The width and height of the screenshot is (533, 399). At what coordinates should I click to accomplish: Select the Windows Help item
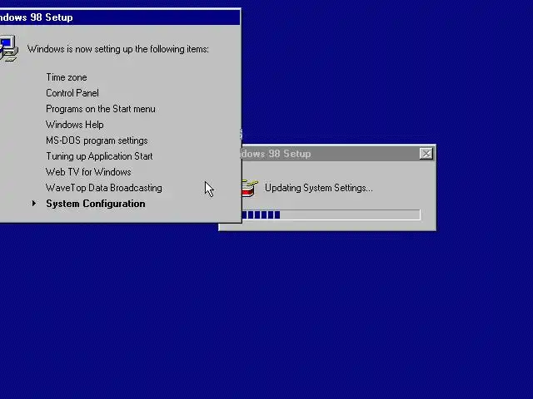75,125
